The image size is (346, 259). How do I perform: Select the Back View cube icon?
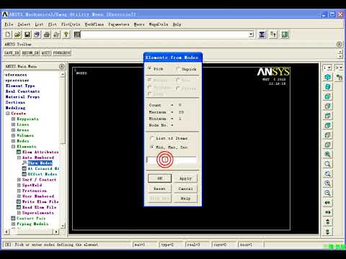pyautogui.click(x=327, y=125)
